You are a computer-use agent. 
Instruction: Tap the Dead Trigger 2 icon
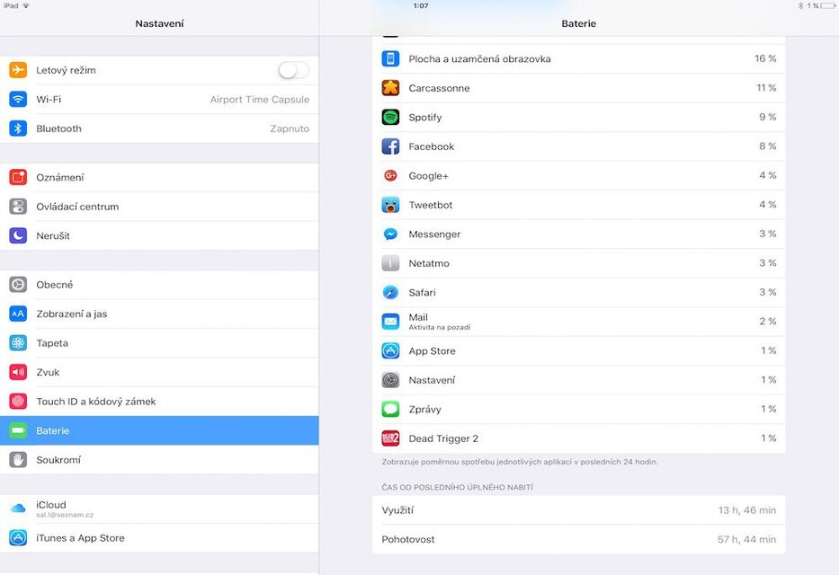click(389, 438)
